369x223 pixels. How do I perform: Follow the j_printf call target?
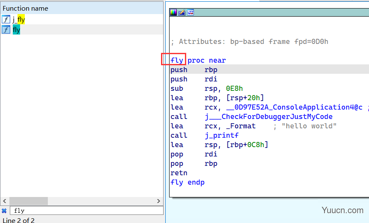click(x=222, y=136)
